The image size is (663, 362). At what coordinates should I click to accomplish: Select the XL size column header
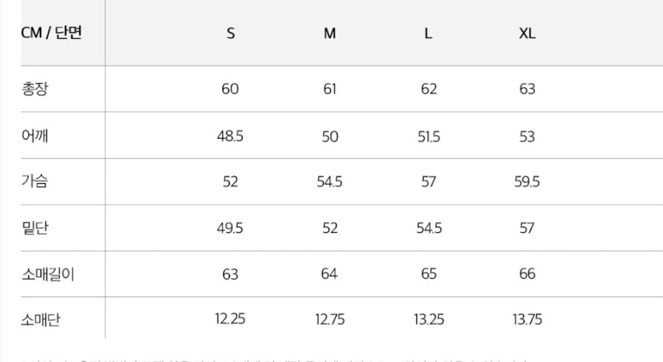coord(527,34)
